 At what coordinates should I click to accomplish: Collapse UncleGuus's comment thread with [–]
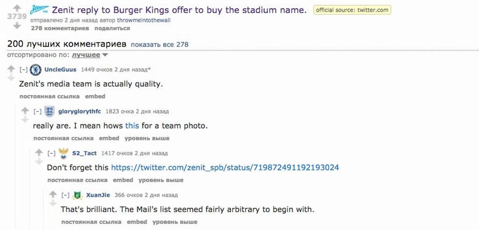click(23, 70)
